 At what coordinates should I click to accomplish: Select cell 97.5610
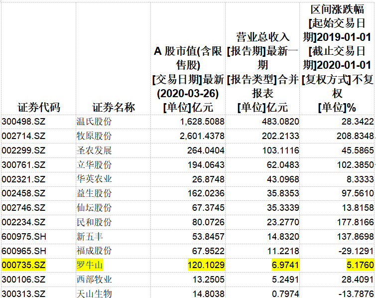[337, 193]
